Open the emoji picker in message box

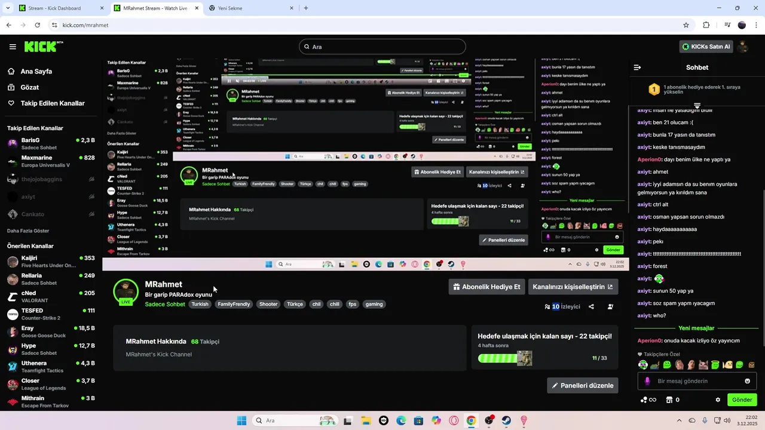coord(747,381)
